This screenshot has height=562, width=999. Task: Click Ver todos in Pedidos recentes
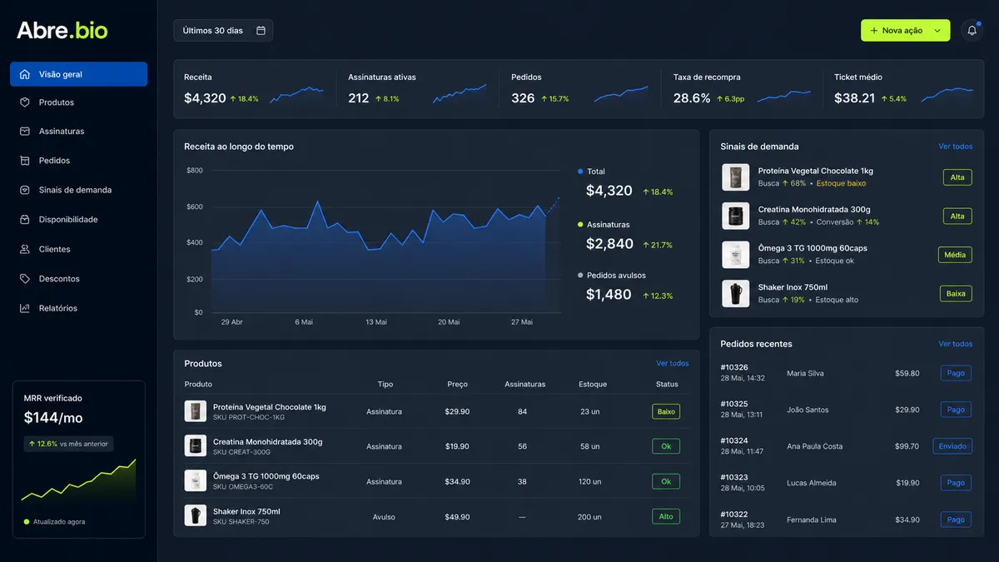coord(955,344)
